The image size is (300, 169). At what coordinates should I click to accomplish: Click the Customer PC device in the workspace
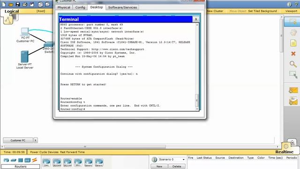[25, 31]
